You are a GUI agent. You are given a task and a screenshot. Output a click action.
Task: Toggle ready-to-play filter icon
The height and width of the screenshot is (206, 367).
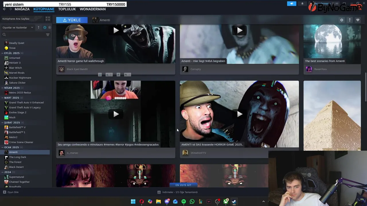click(x=50, y=27)
